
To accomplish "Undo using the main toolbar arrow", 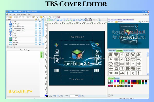I will point(20,17).
